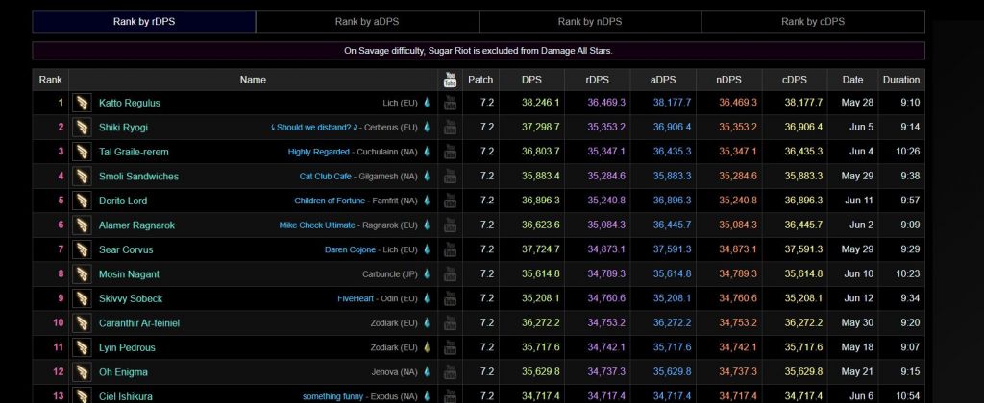984x403 pixels.
Task: Switch to Rank by aDPS tab
Action: coord(367,21)
